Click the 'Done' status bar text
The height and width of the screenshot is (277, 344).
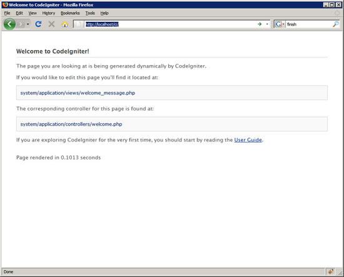click(8, 272)
